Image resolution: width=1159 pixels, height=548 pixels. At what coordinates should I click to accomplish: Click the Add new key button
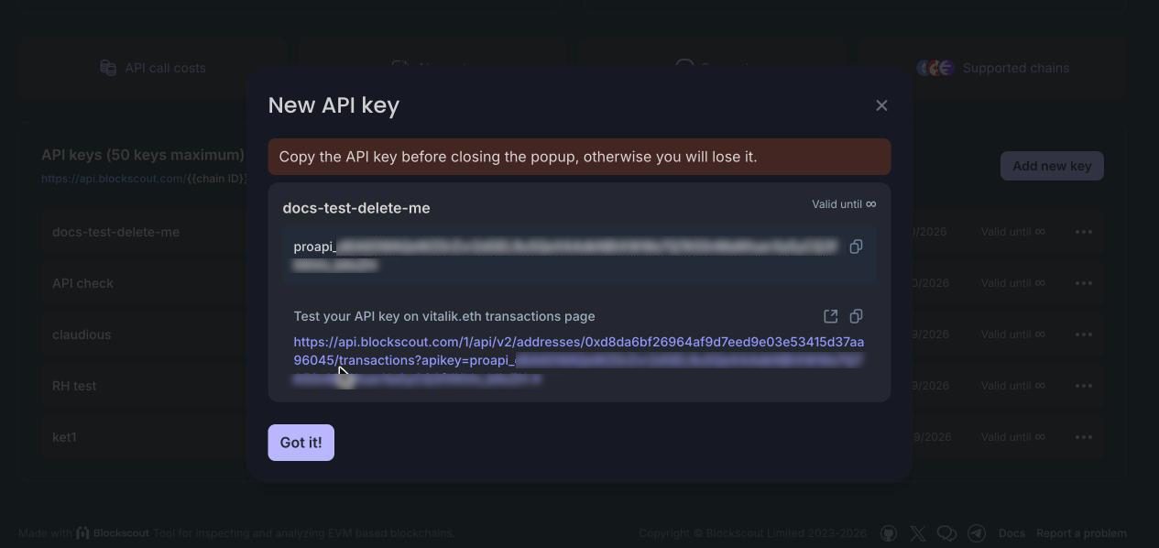[1052, 166]
